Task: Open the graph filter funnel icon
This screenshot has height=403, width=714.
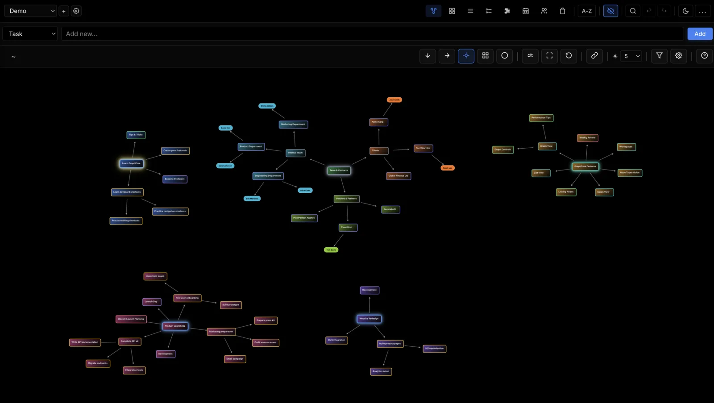Action: click(x=660, y=56)
